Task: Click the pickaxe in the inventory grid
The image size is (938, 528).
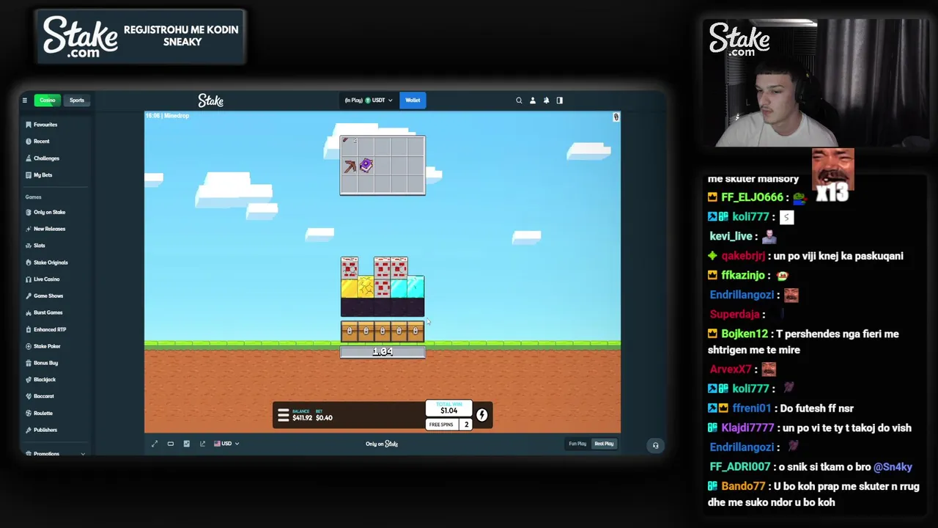Action: tap(350, 166)
